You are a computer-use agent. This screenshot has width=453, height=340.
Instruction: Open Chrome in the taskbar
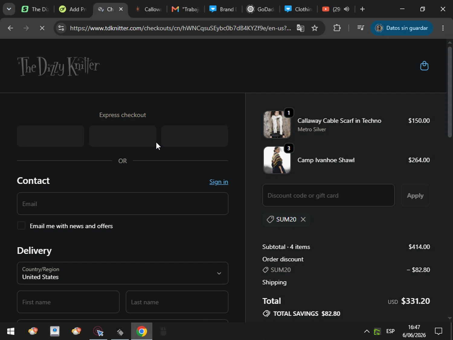(x=142, y=332)
